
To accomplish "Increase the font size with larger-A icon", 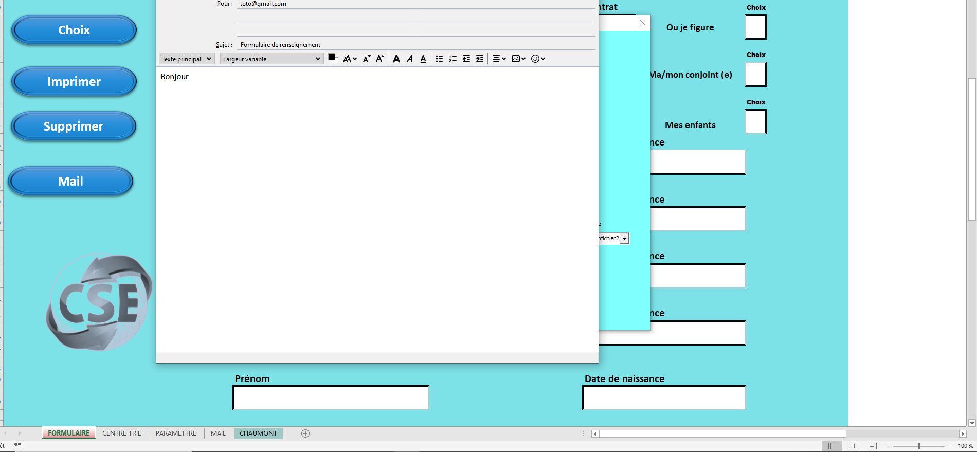I will (379, 59).
